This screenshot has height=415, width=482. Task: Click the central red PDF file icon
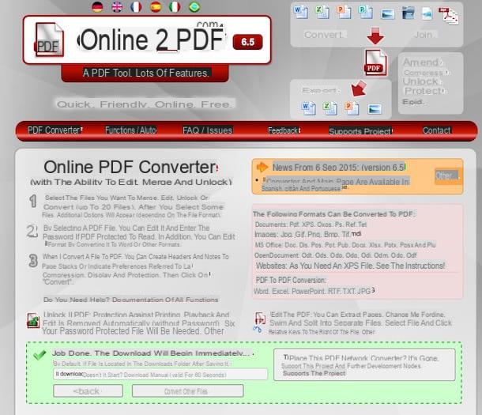[375, 62]
